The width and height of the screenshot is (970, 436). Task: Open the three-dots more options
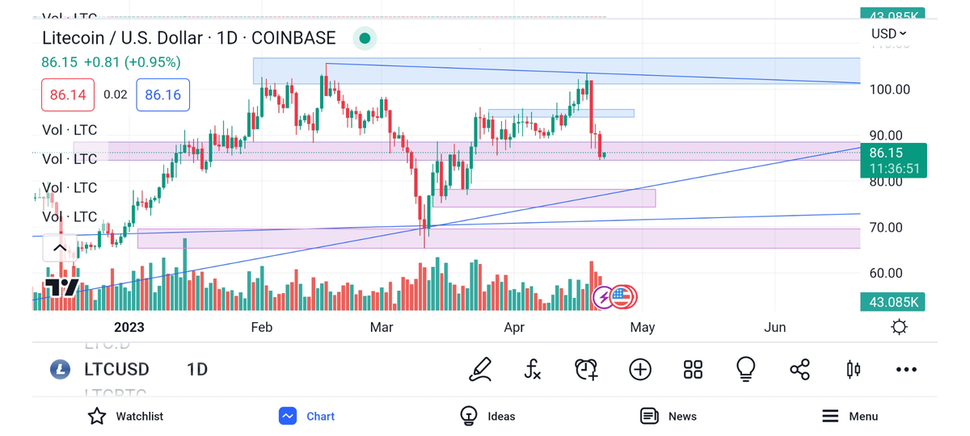pyautogui.click(x=906, y=370)
